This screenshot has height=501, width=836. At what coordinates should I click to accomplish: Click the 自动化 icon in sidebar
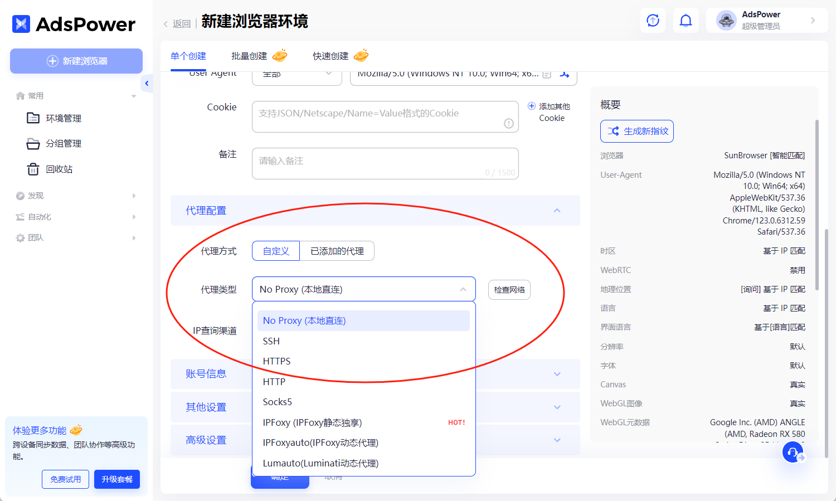point(20,217)
